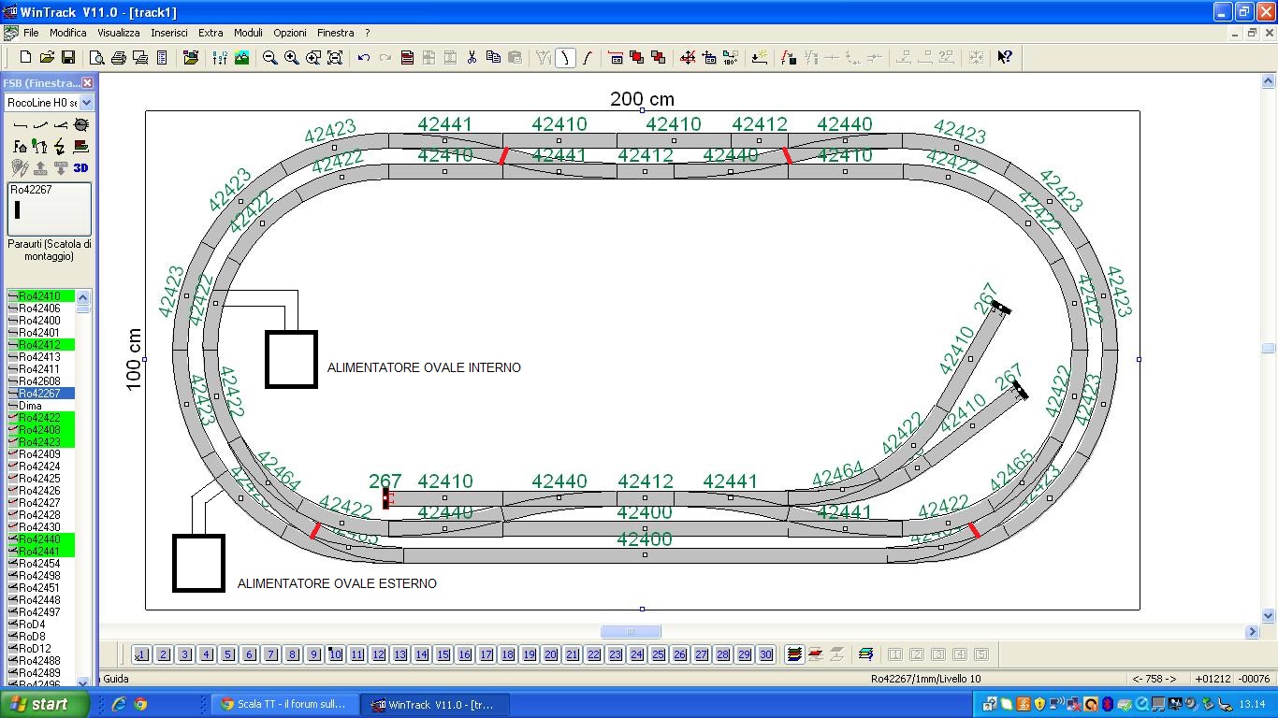
Task: Select the curved track category icon
Action: coord(40,125)
